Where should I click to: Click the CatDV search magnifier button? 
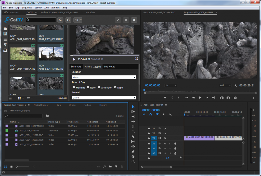(60, 20)
